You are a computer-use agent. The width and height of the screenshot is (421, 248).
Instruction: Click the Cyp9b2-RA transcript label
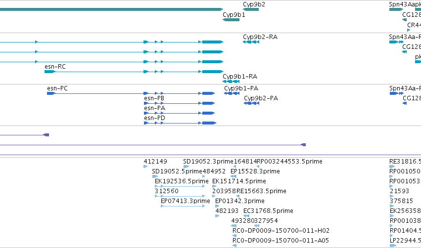pos(260,37)
